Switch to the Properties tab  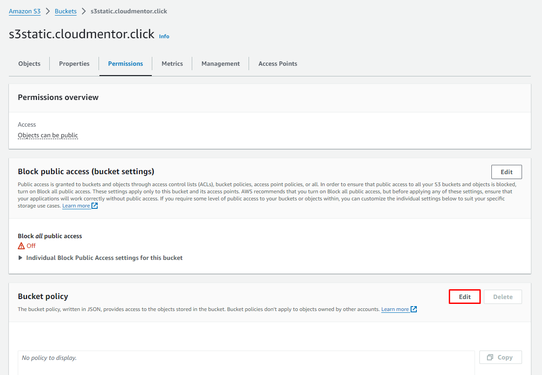74,64
